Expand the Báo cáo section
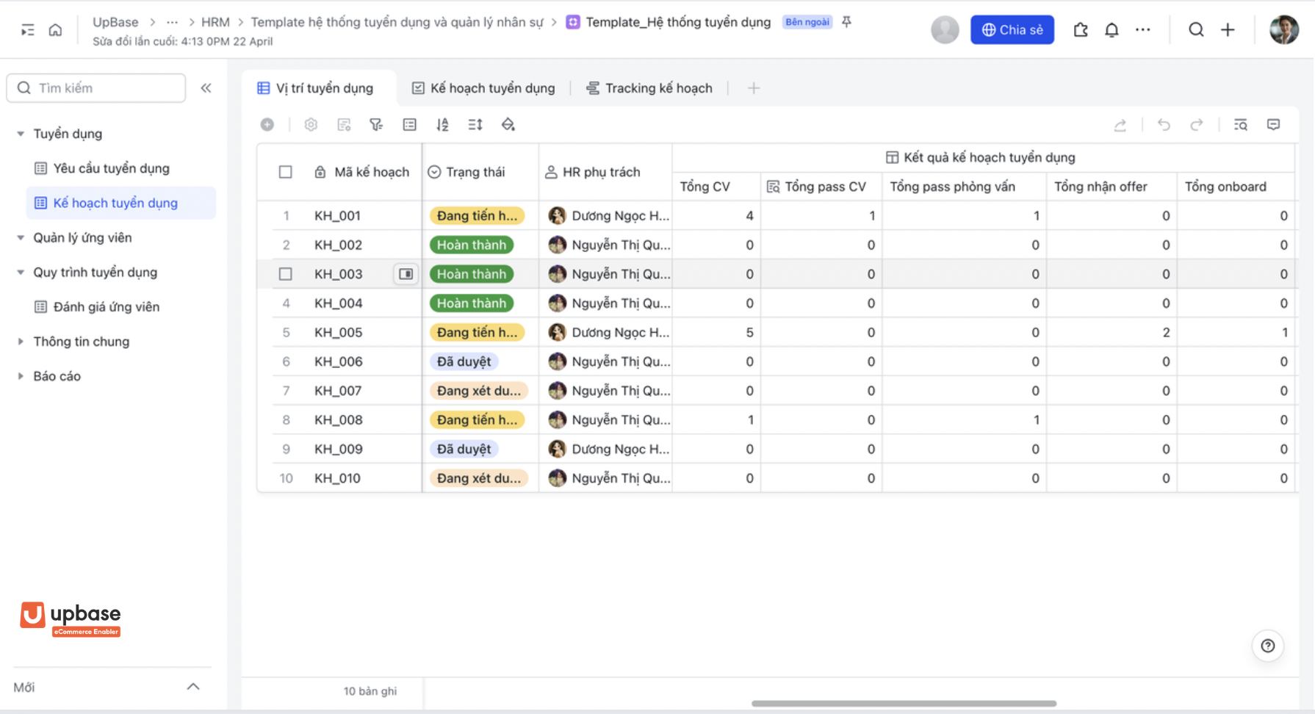 tap(21, 376)
